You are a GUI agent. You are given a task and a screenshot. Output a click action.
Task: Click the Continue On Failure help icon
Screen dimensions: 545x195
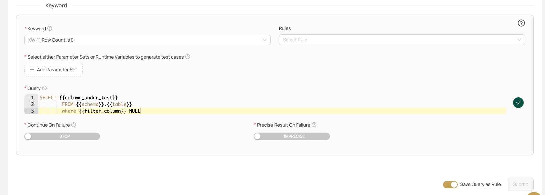(x=74, y=125)
